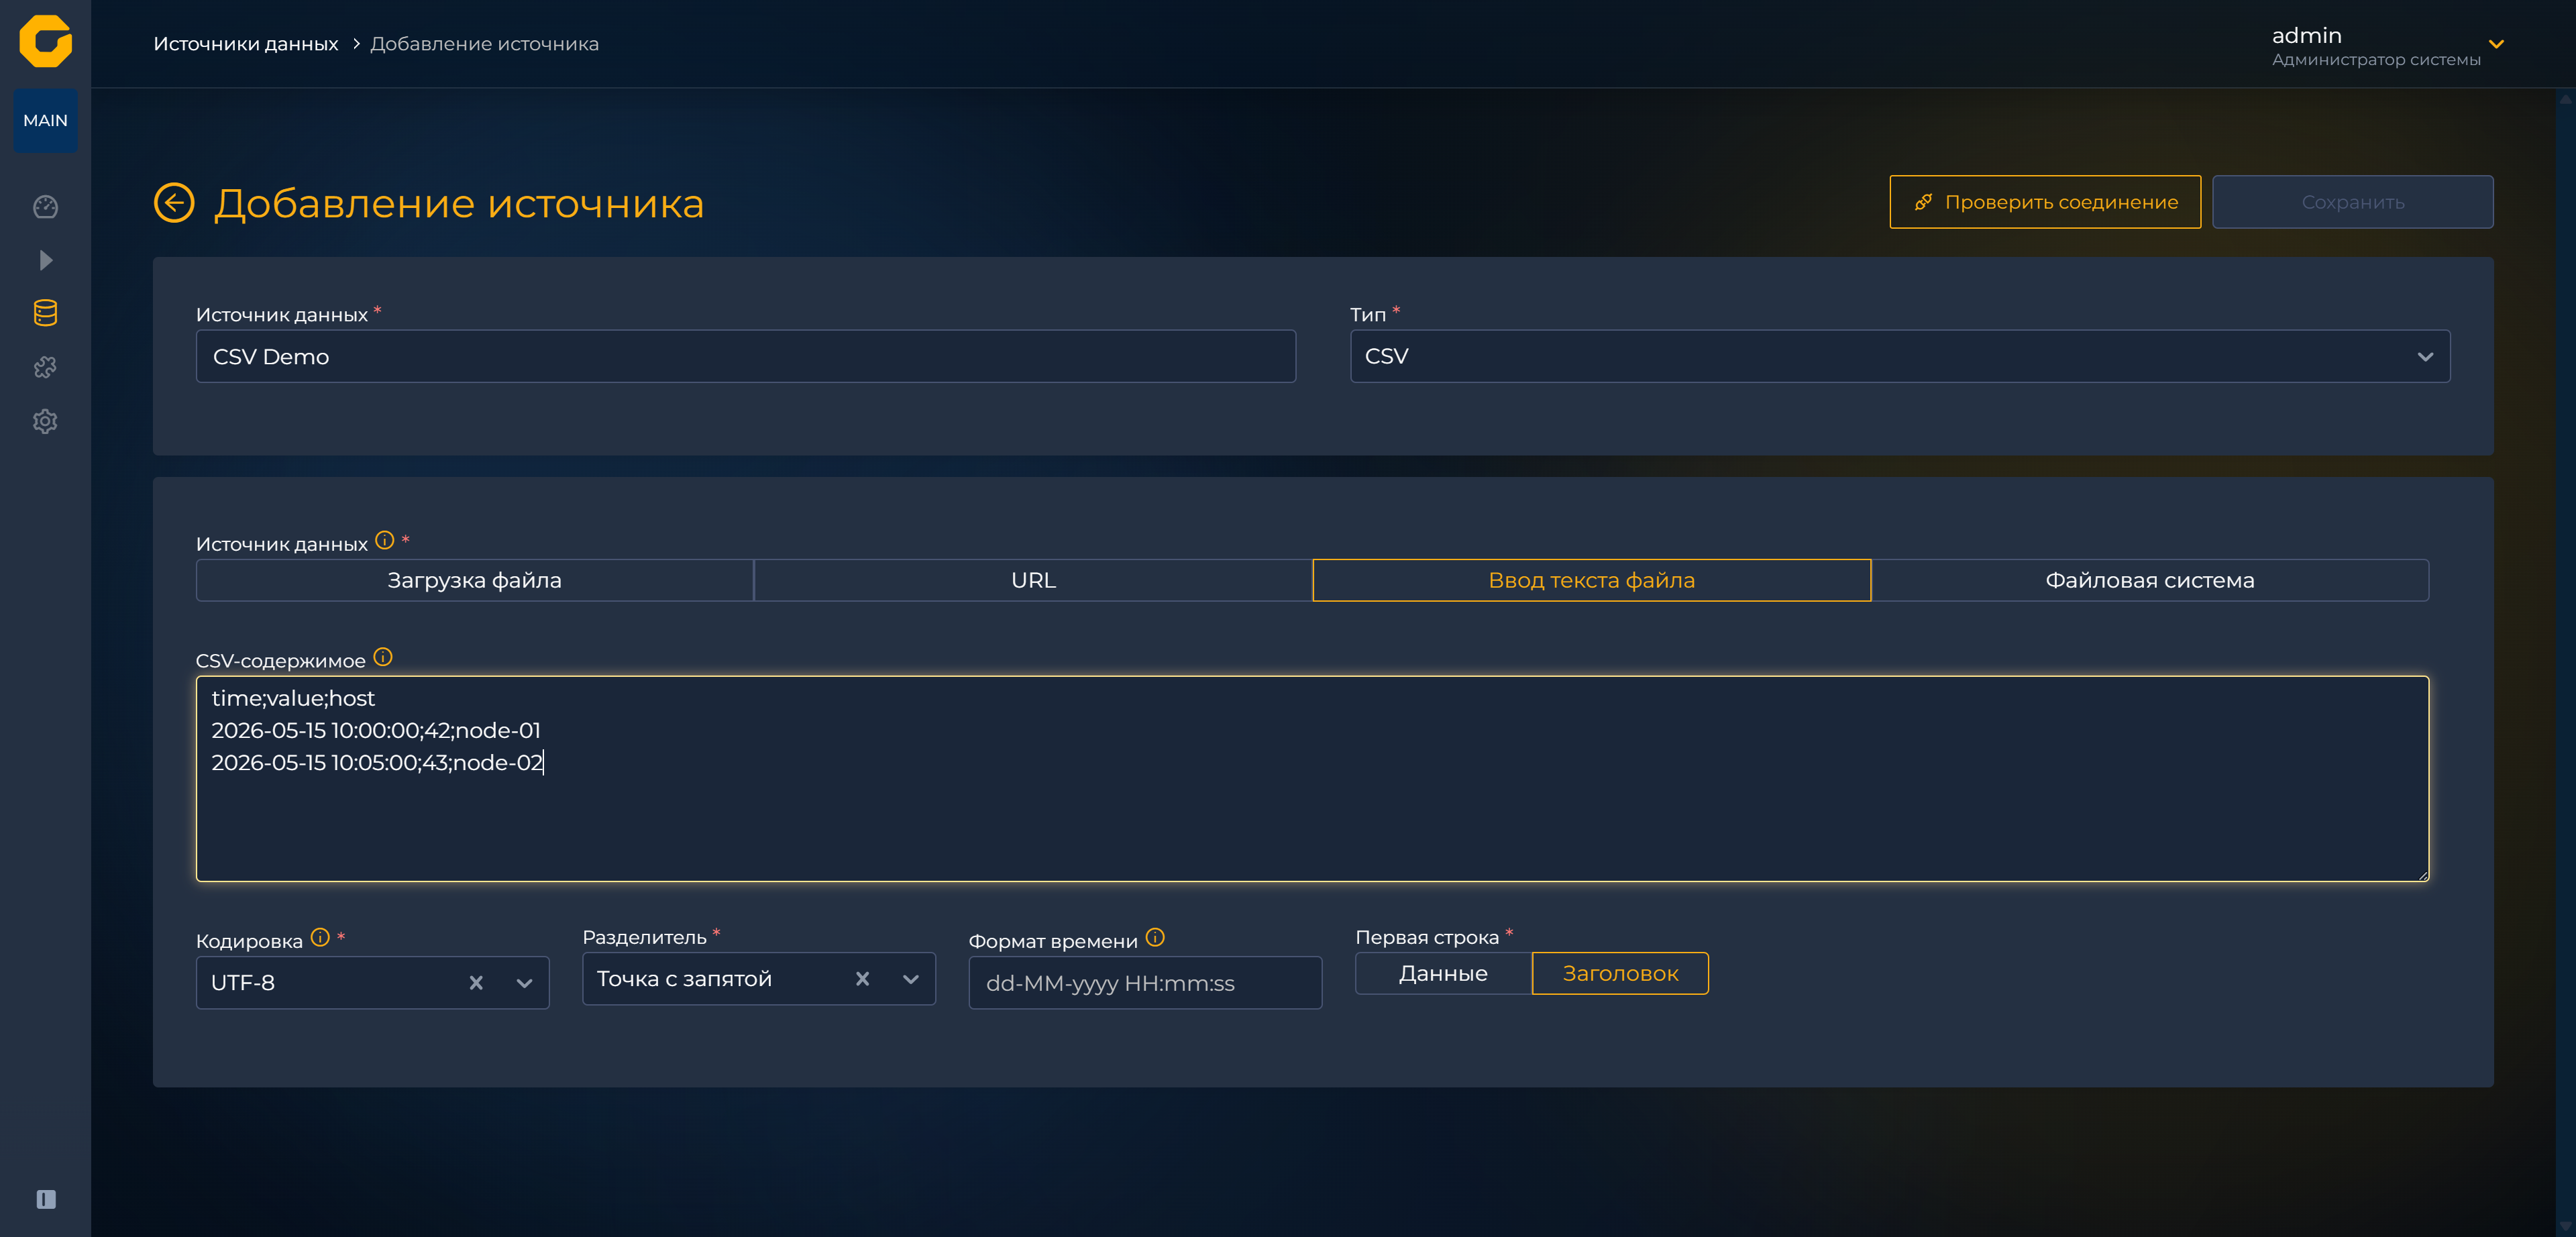Click the Формат времени input field
This screenshot has width=2576, height=1237.
1145,983
